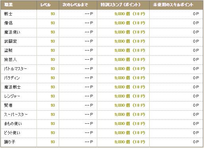204x148 pixels.
Task: Select the バトルマスター job name
Action: (x=15, y=69)
